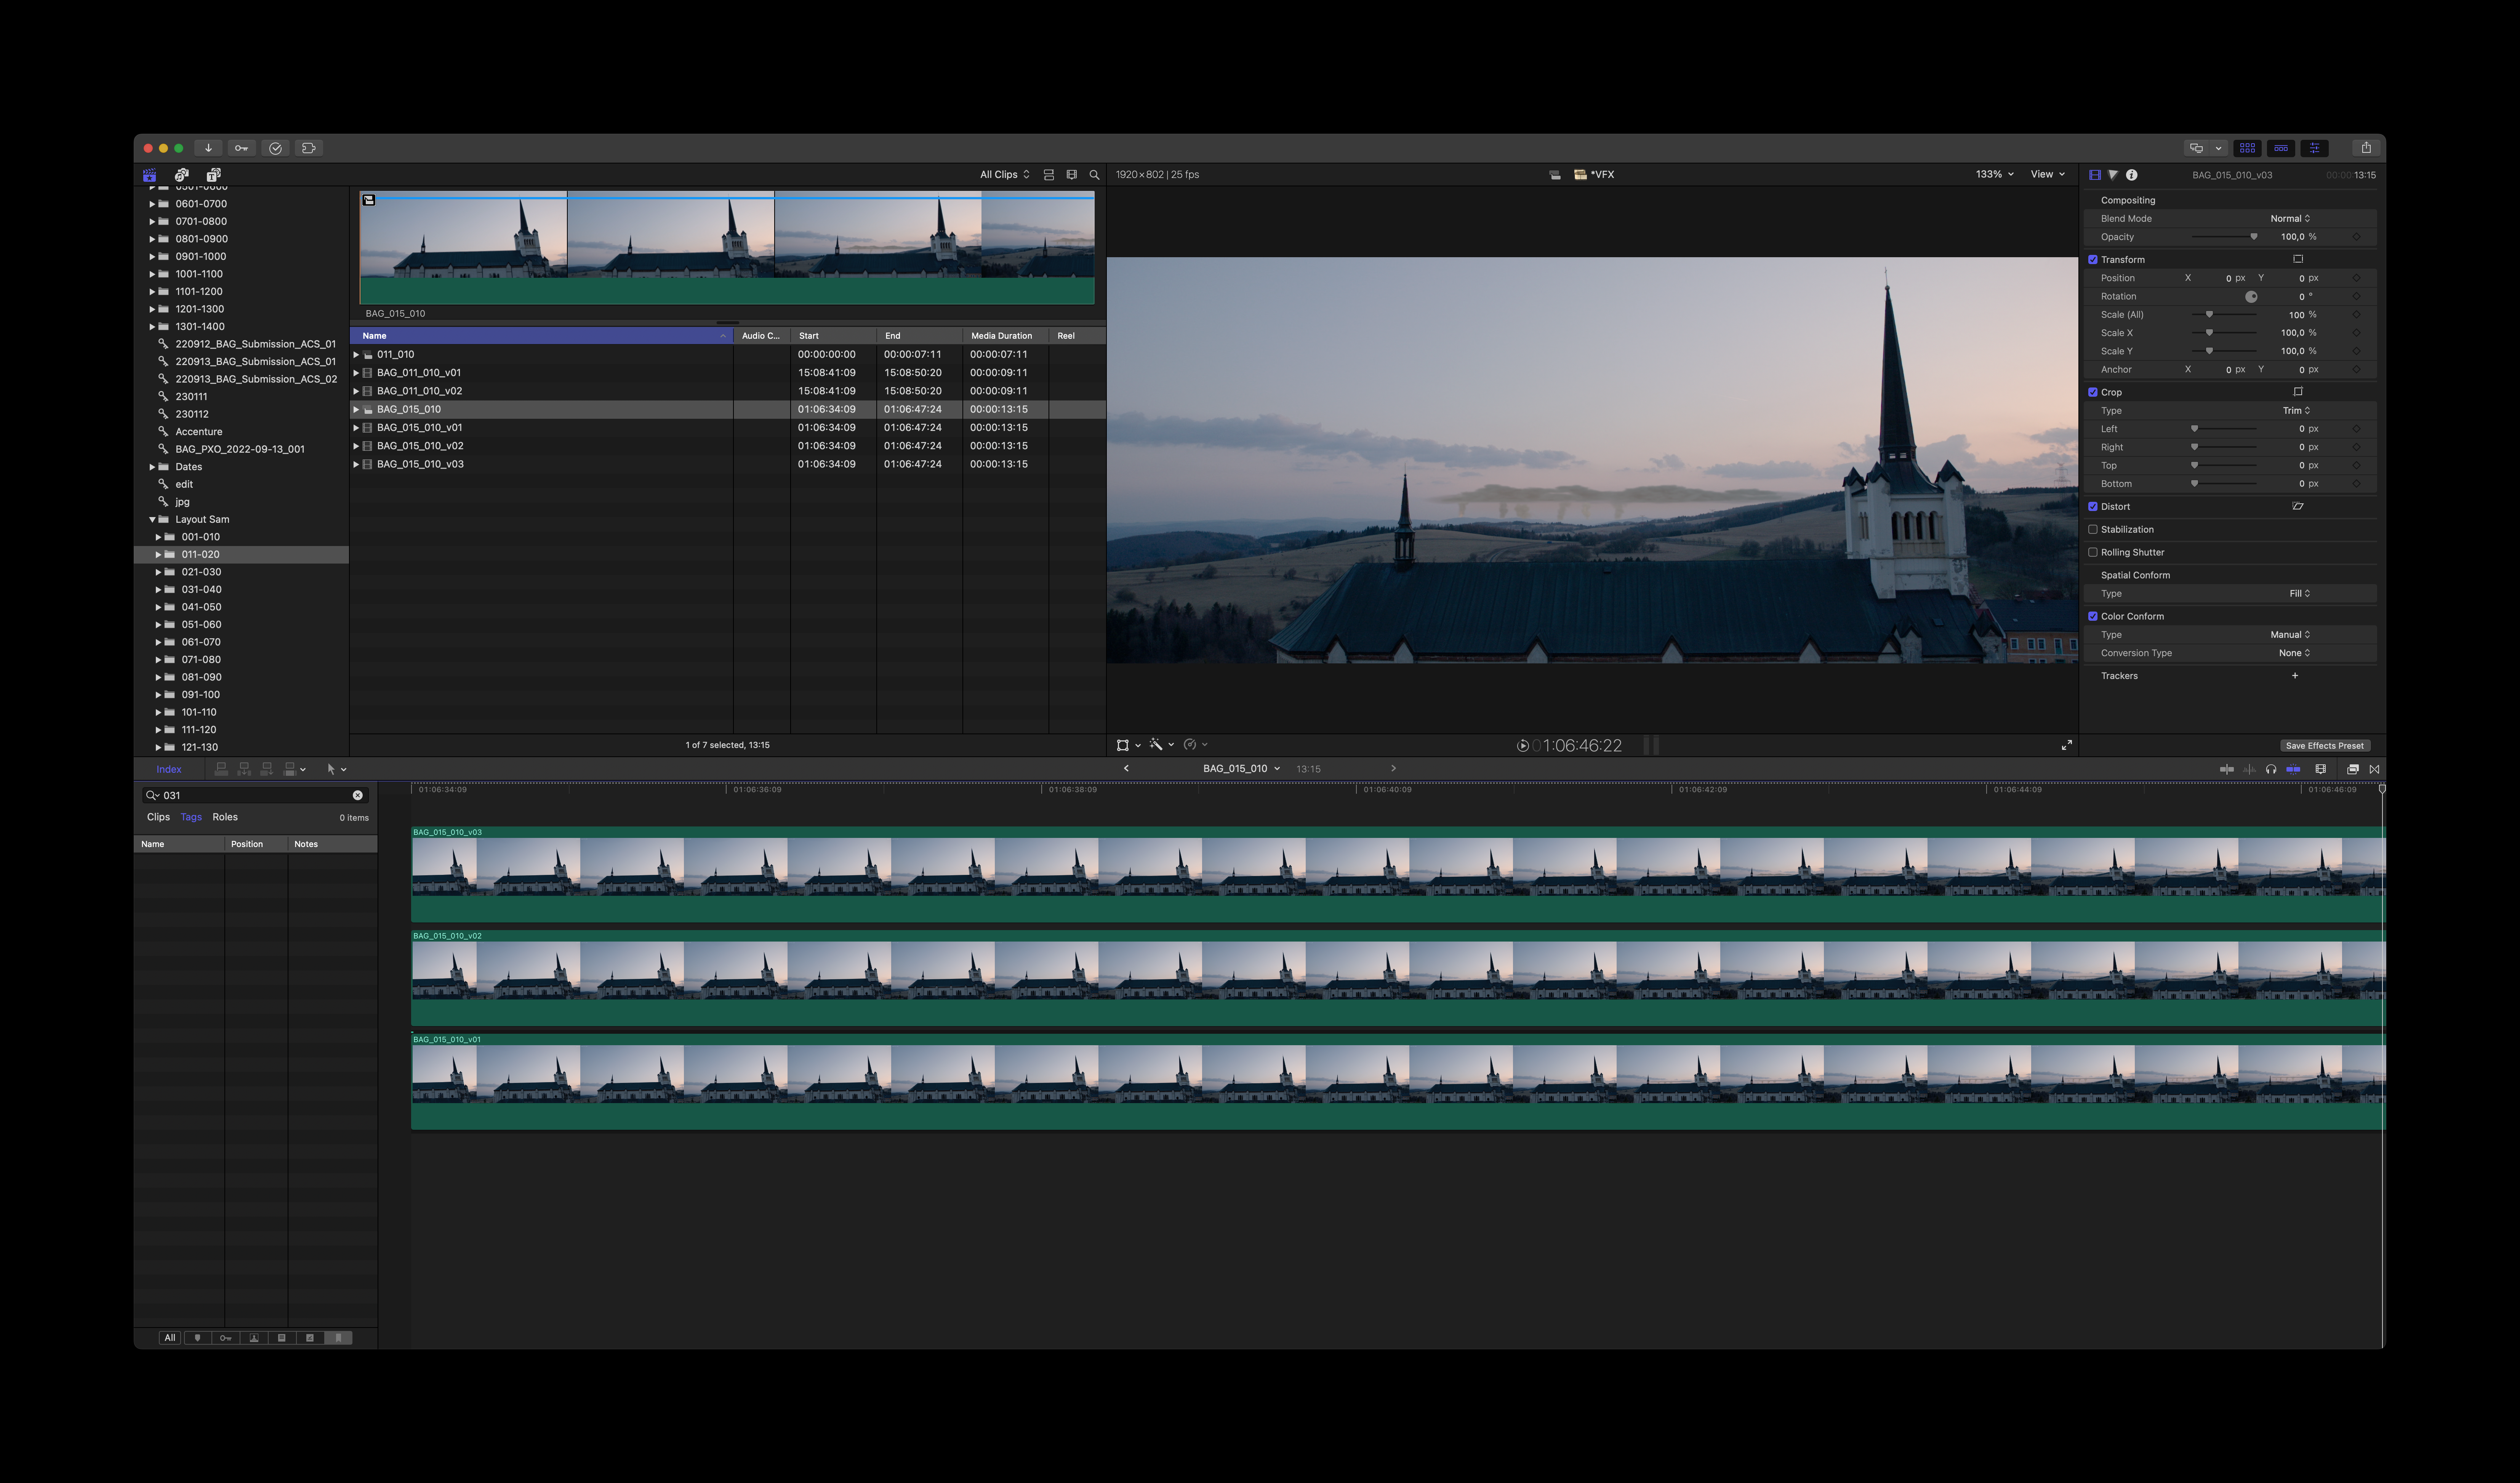Open the keyword editor key icon
The image size is (2520, 1483).
pyautogui.click(x=242, y=148)
